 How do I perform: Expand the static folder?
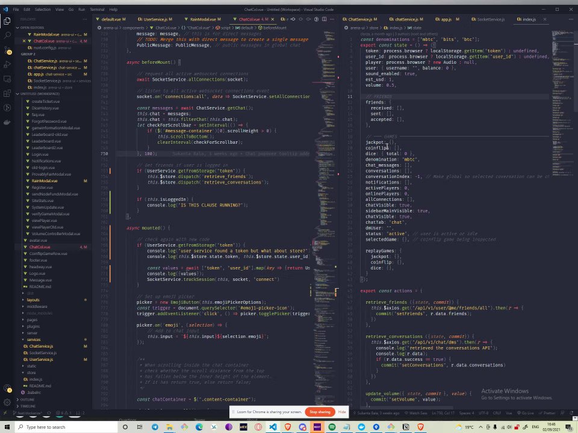[31, 366]
